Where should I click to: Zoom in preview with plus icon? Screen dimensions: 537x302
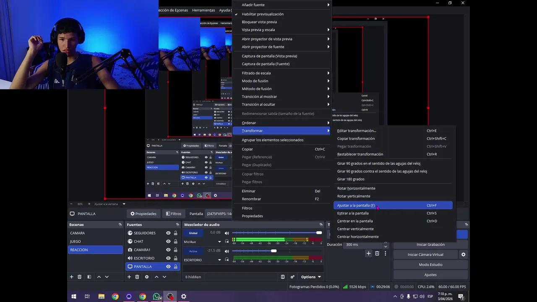click(x=89, y=204)
